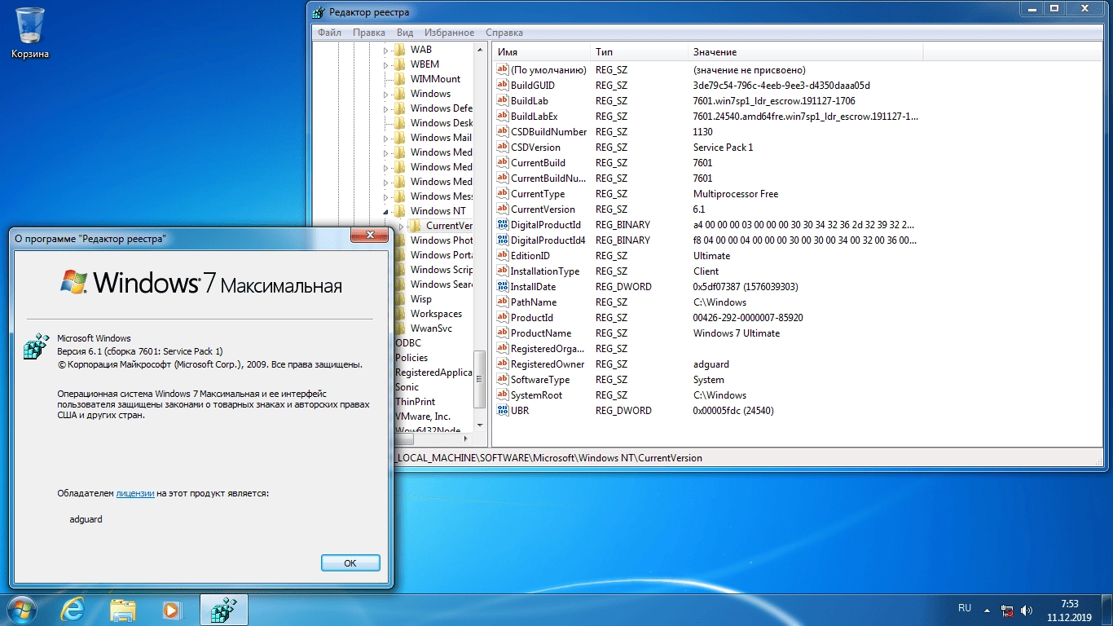Screen dimensions: 1113x626
Task: Select the PathName value name
Action: (534, 302)
